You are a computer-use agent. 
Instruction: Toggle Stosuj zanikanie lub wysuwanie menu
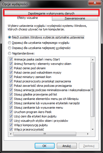[11, 108]
